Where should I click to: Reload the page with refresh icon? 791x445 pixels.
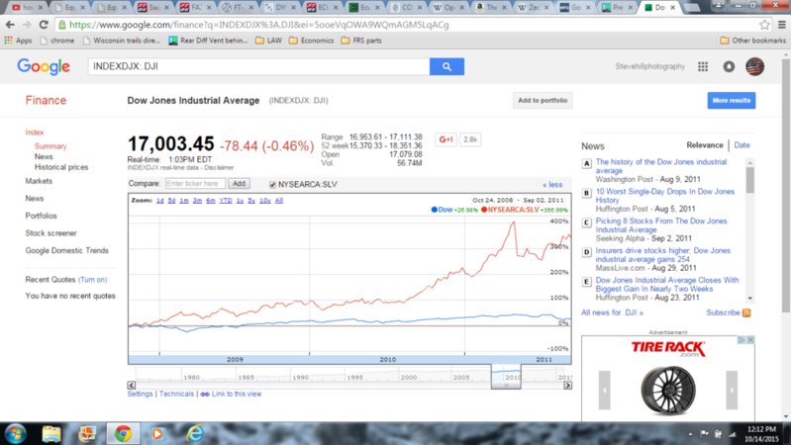(x=44, y=25)
